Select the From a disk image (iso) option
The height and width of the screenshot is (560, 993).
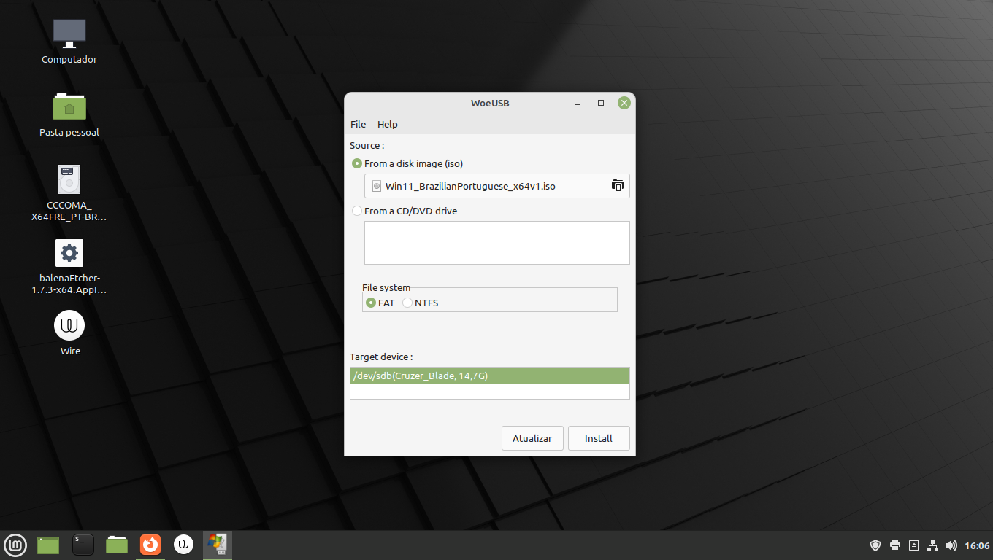[407, 163]
